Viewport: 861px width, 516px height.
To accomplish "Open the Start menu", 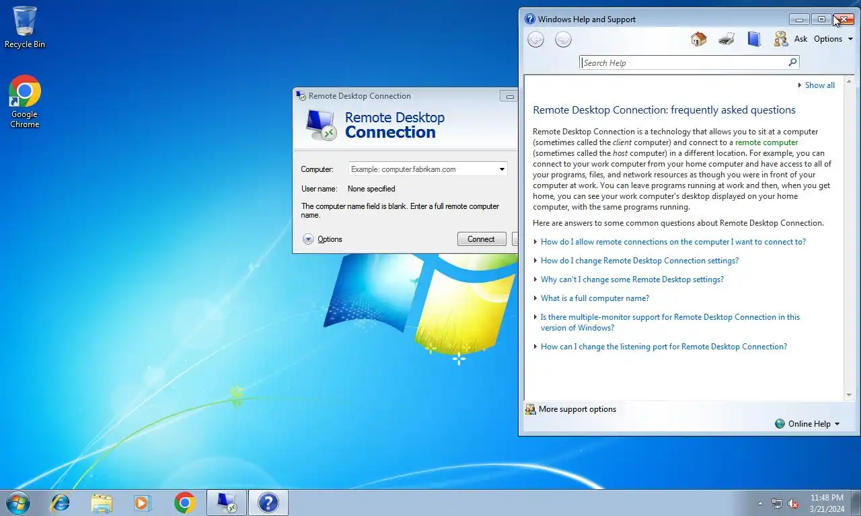I will (x=17, y=503).
